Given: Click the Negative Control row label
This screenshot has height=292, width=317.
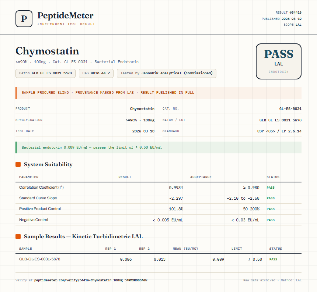Looking at the screenshot, I should coord(34,220).
